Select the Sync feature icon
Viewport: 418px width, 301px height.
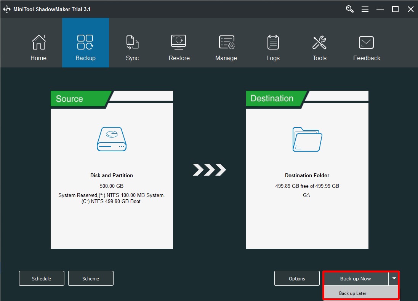point(132,42)
